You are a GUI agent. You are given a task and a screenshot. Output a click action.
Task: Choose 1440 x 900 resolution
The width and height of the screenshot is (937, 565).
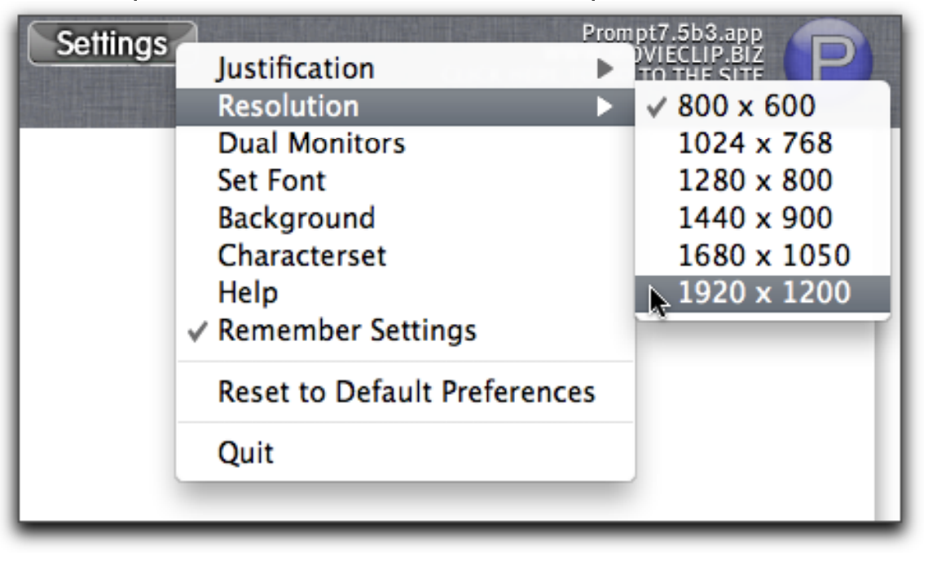click(x=755, y=218)
